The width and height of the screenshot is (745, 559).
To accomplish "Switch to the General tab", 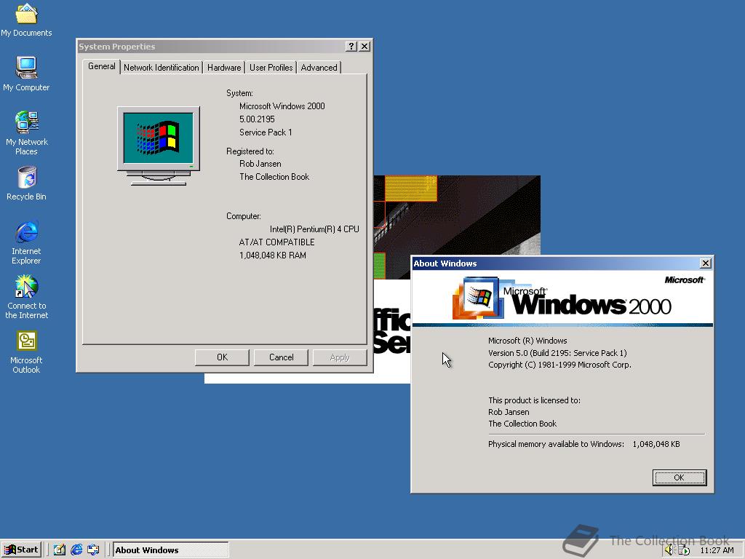I will click(101, 66).
